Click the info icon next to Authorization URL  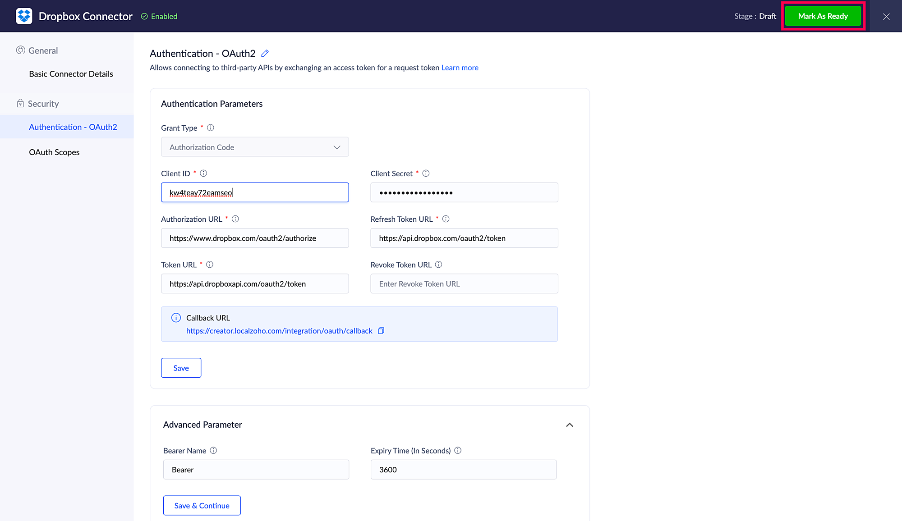point(235,219)
